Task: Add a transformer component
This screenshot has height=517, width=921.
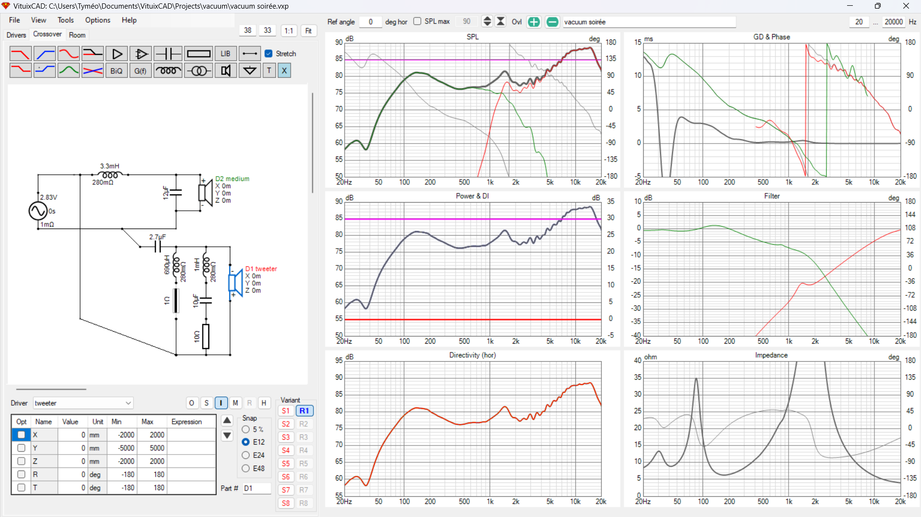Action: tap(198, 71)
